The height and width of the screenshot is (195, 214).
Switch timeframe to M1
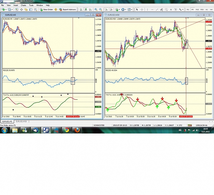click(x=188, y=10)
